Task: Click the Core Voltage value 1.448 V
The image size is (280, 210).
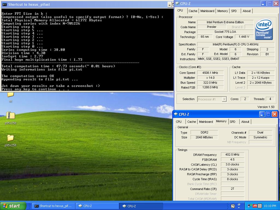Action: coord(244,37)
